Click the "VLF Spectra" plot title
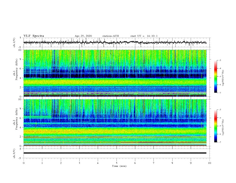Image resolution: width=236 pixels, height=183 pixels. pos(34,36)
